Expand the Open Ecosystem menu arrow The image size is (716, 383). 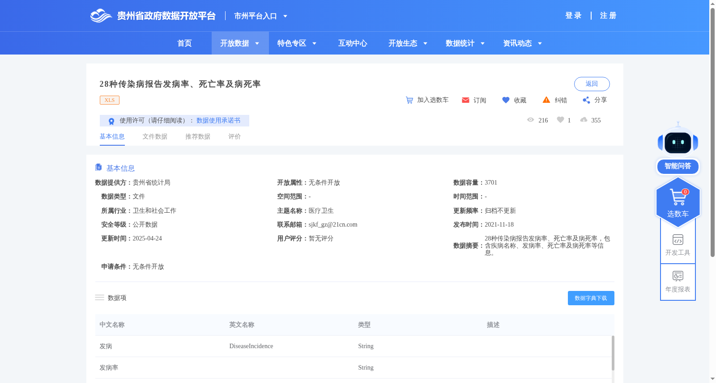425,43
